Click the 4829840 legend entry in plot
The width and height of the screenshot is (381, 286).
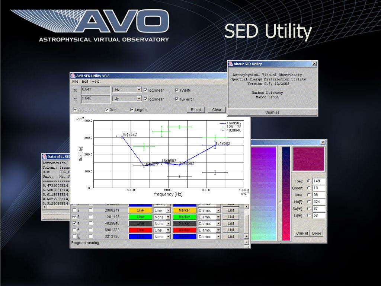pyautogui.click(x=231, y=131)
